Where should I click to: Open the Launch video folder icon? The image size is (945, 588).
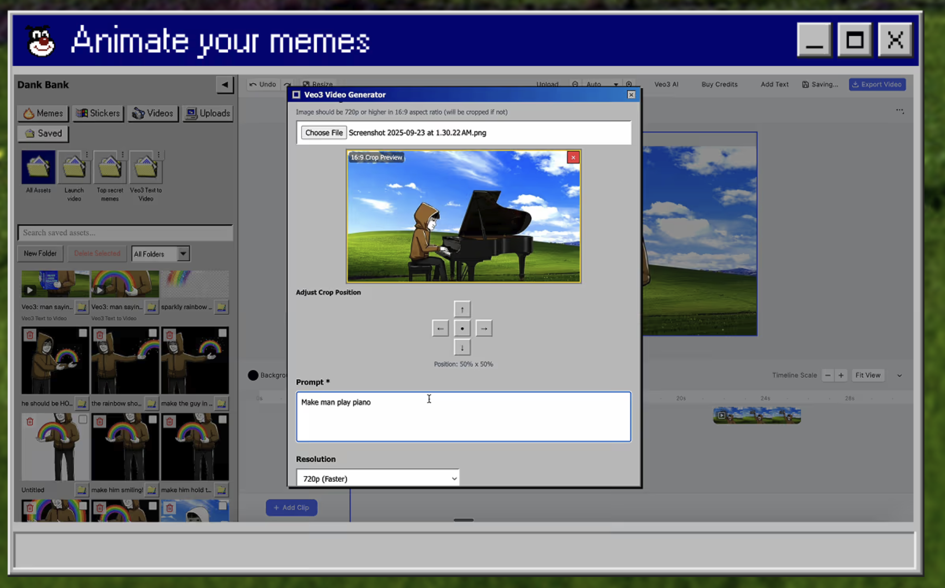click(x=74, y=168)
